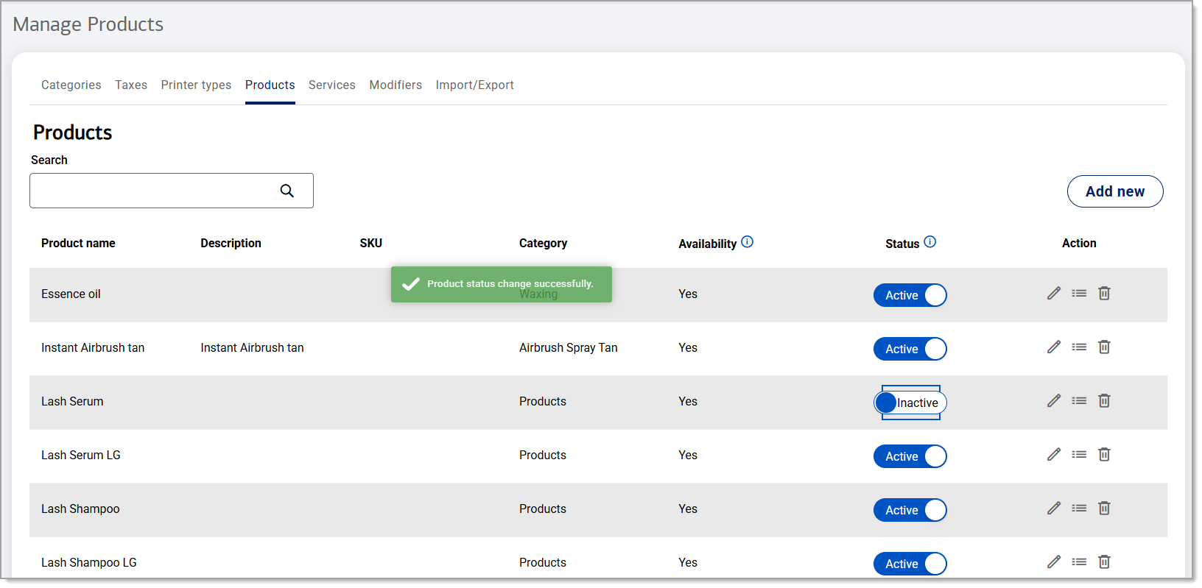The image size is (1202, 588).
Task: Open the Categories tab
Action: (71, 85)
